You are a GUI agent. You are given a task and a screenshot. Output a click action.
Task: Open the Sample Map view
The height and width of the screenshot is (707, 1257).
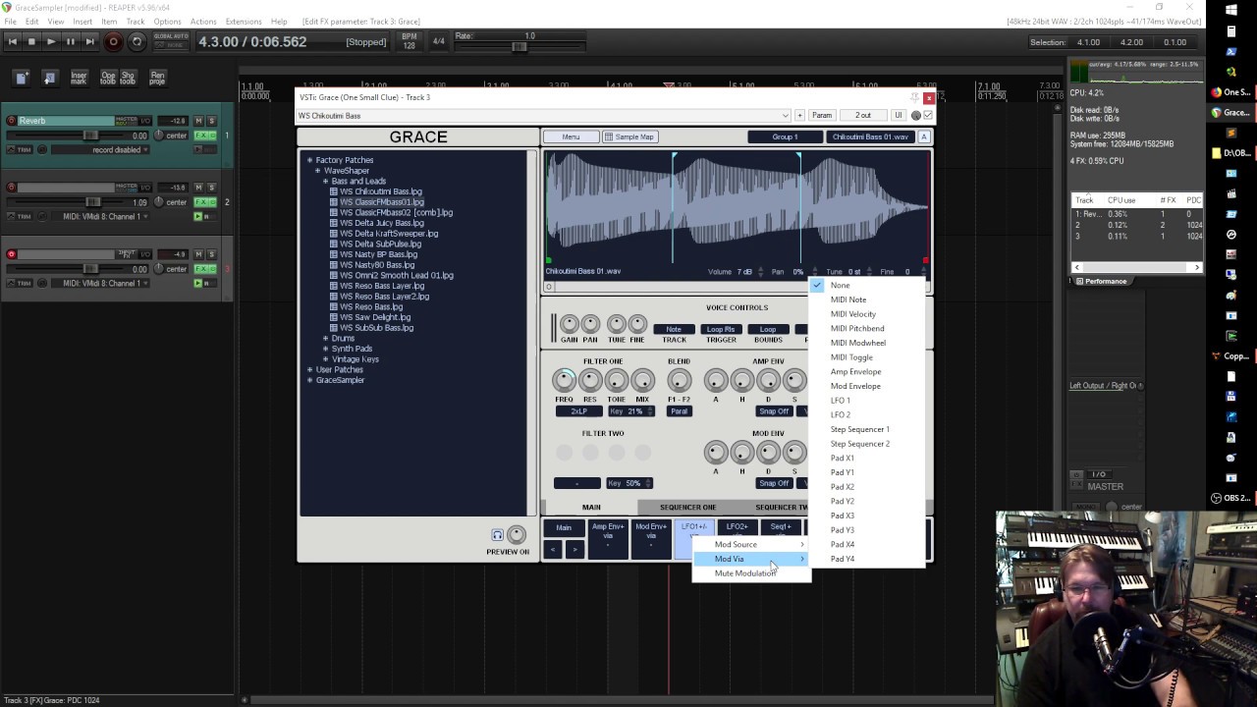629,136
